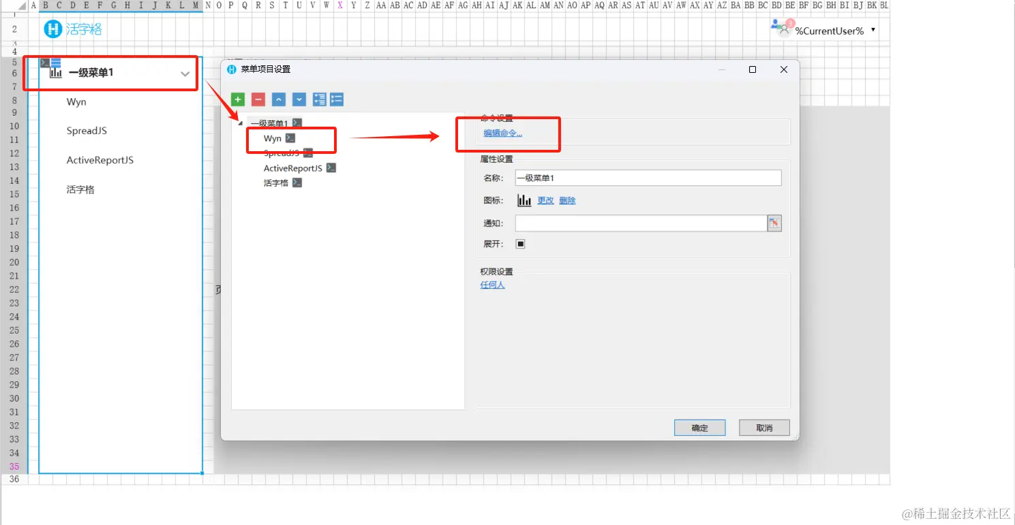Click the 删除 icon link
The width and height of the screenshot is (1015, 525).
pos(568,201)
